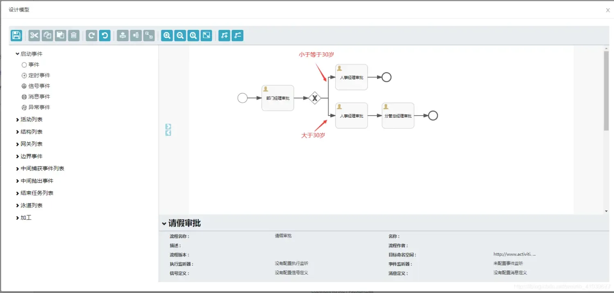
Task: Zoom out of the process diagram
Action: click(x=180, y=36)
